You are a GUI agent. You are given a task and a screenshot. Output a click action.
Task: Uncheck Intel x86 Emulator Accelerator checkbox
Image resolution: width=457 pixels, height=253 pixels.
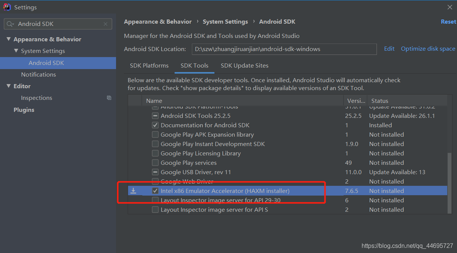[155, 191]
